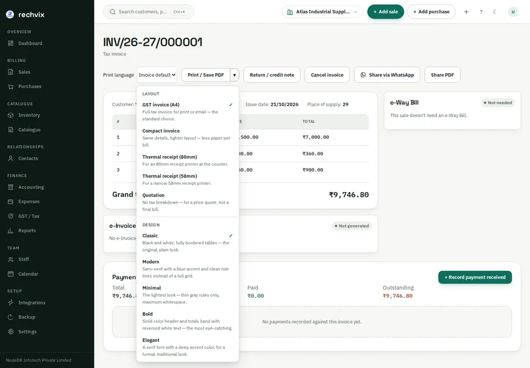Viewport: 530px width, 368px height.
Task: Click the Add sale button
Action: [x=385, y=12]
